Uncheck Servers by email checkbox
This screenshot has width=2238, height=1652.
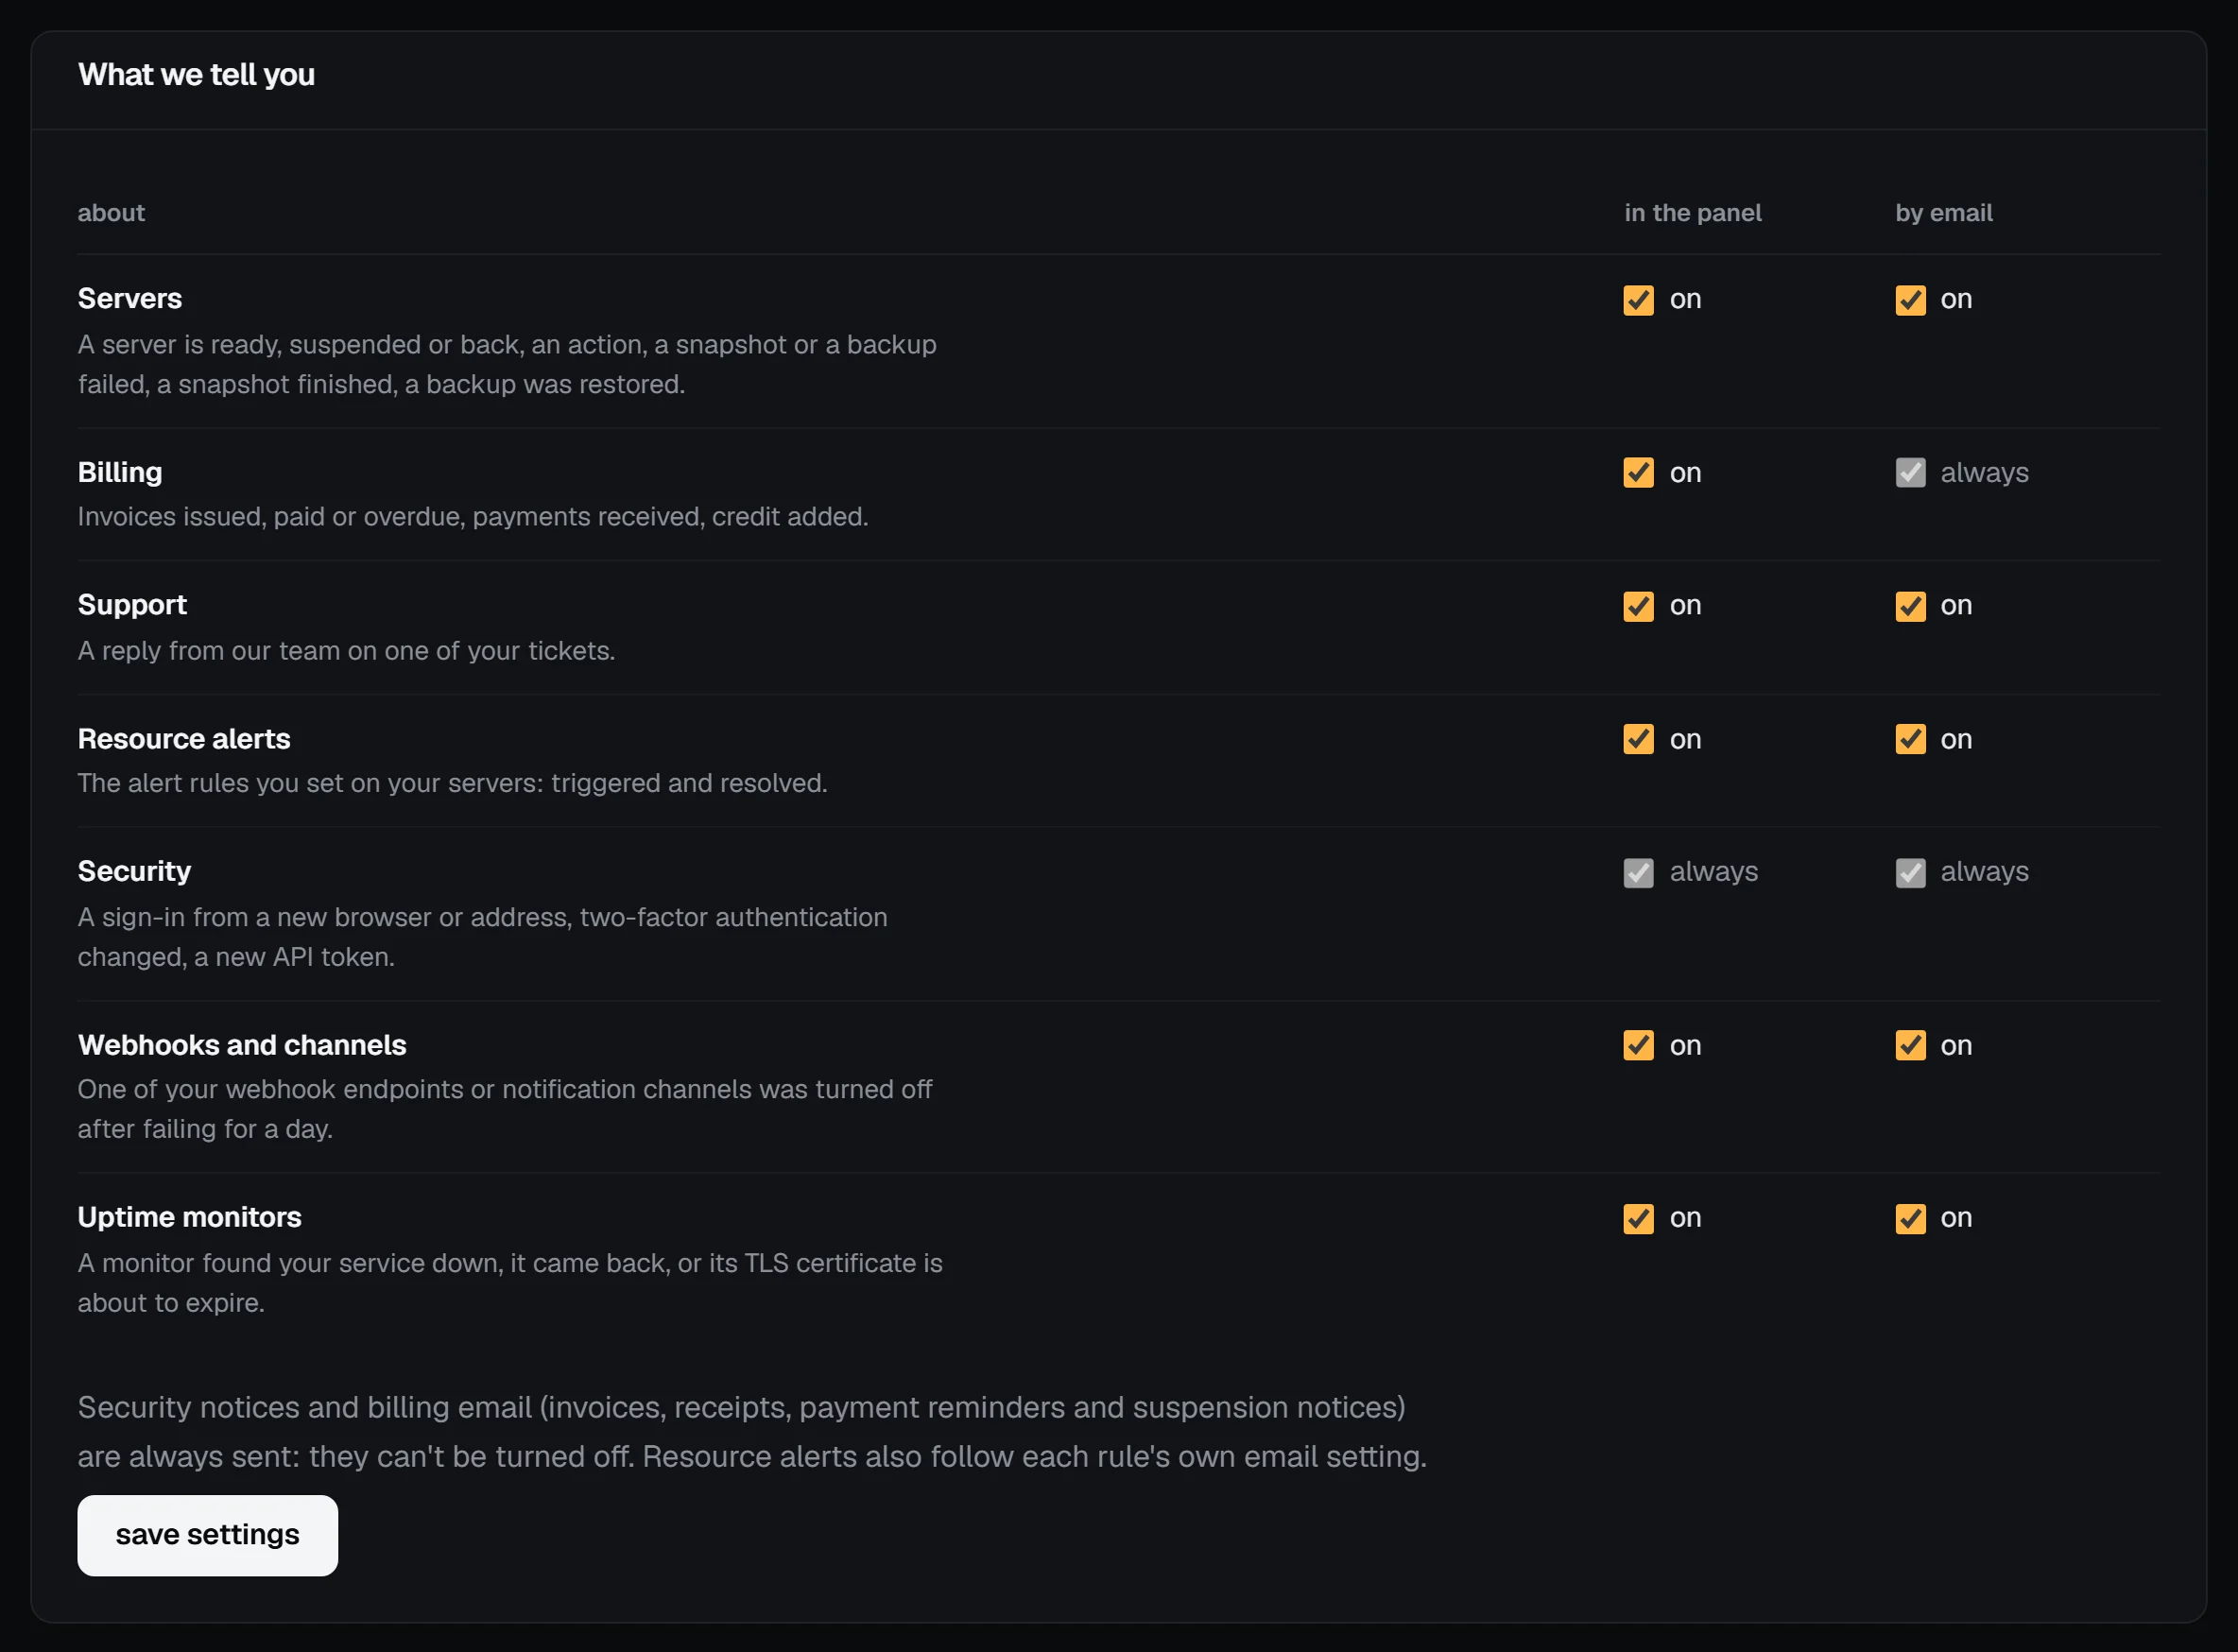click(1910, 300)
